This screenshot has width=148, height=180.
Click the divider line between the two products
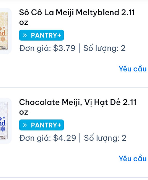click(74, 88)
